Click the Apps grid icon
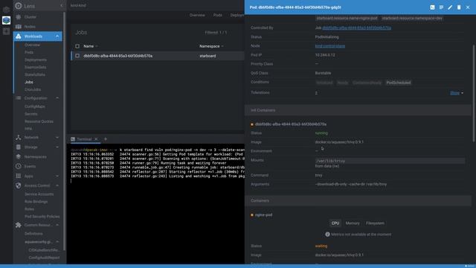The height and width of the screenshot is (268, 476). pyautogui.click(x=18, y=176)
